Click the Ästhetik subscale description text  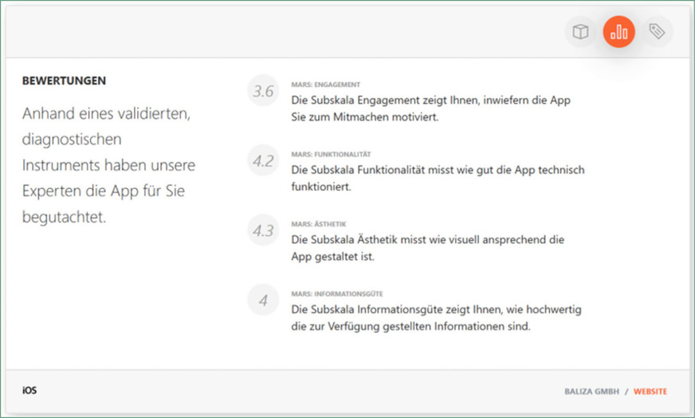point(428,248)
